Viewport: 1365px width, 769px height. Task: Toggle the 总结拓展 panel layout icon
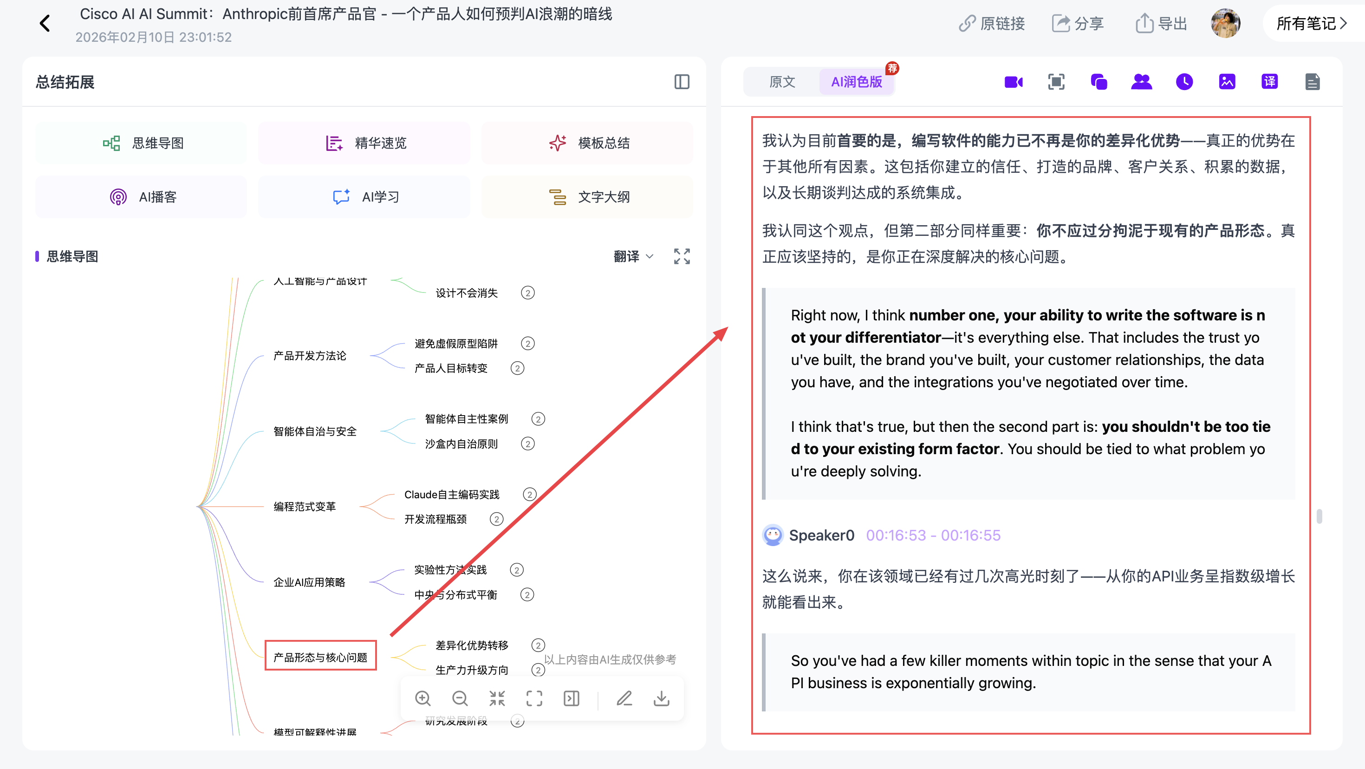click(682, 82)
